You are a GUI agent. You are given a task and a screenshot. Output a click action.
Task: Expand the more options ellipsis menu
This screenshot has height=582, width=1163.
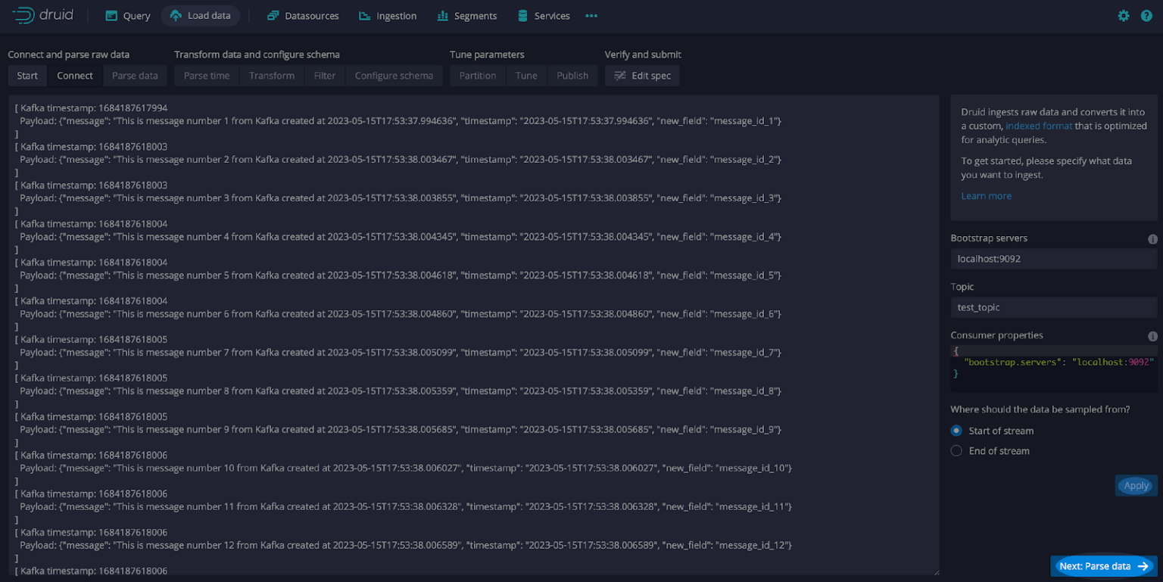[x=591, y=15]
